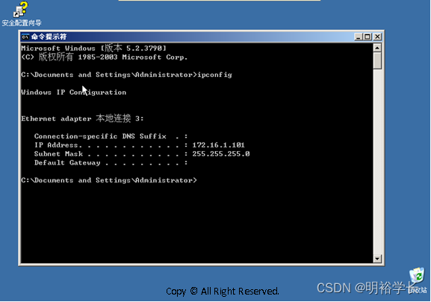The height and width of the screenshot is (302, 431).
Task: Click the 1985-2003 Microsoft Corp. copyright line
Action: pyautogui.click(x=105, y=57)
